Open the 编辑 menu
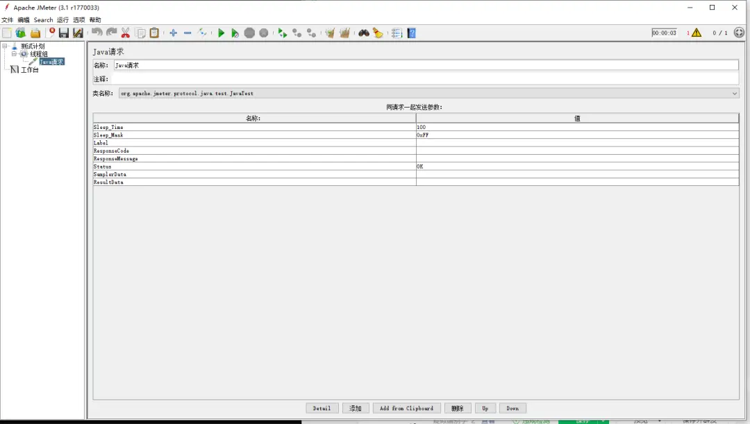 pos(24,20)
